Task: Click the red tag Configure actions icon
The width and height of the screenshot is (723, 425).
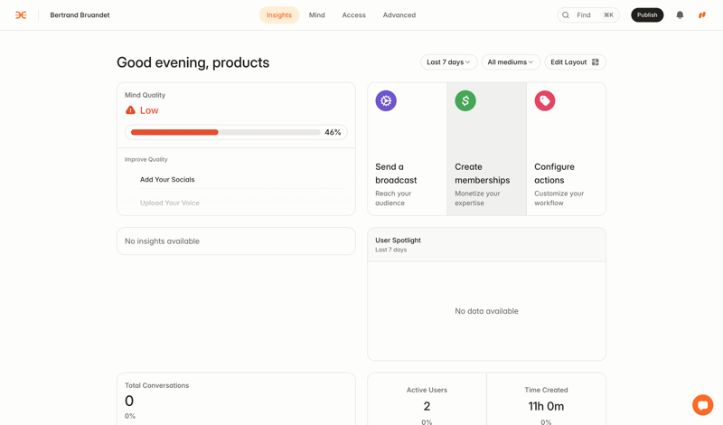Action: click(x=545, y=101)
